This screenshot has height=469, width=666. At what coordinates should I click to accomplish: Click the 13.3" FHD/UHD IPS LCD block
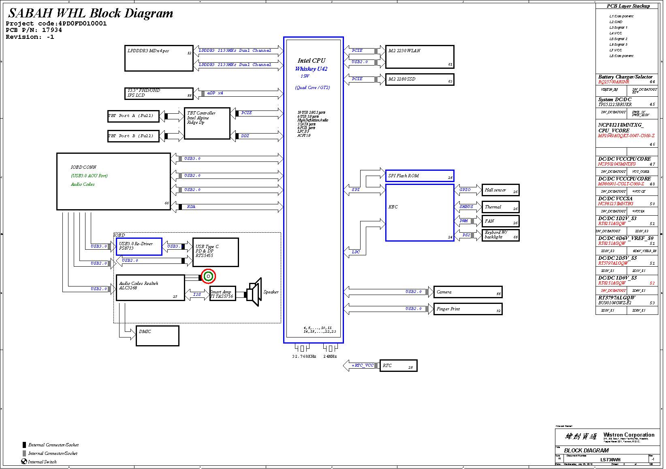159,93
